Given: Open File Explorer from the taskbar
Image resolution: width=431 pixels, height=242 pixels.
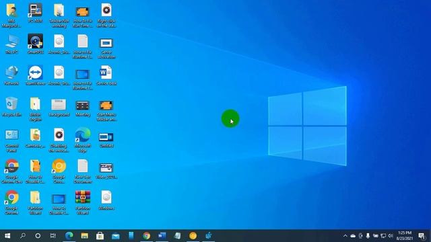Looking at the screenshot, I should pos(84,236).
